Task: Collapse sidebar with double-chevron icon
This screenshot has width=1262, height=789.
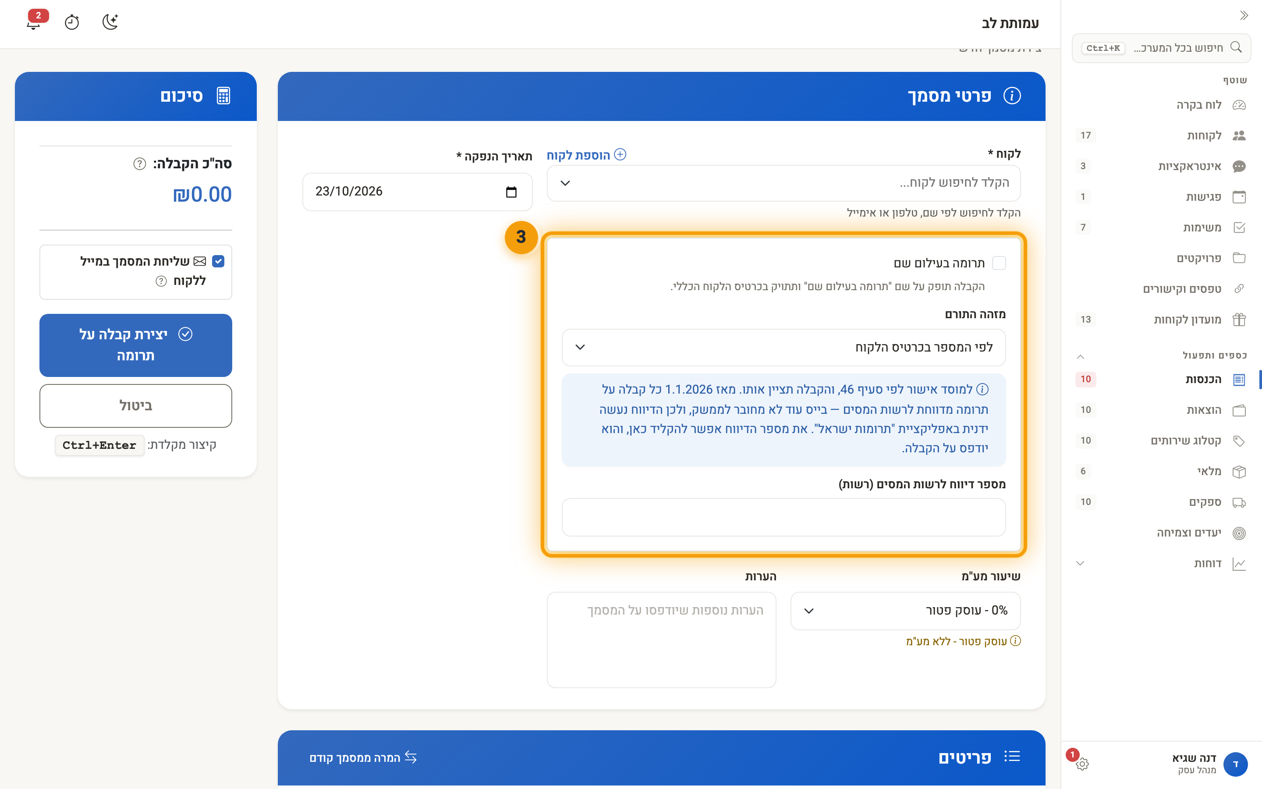Action: coord(1244,16)
